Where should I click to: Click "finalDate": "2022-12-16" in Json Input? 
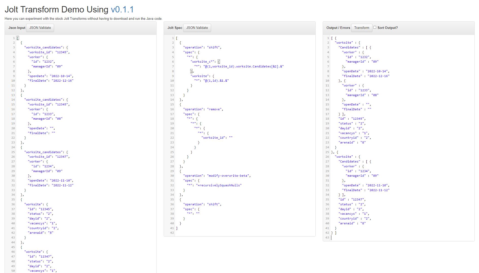pos(50,81)
